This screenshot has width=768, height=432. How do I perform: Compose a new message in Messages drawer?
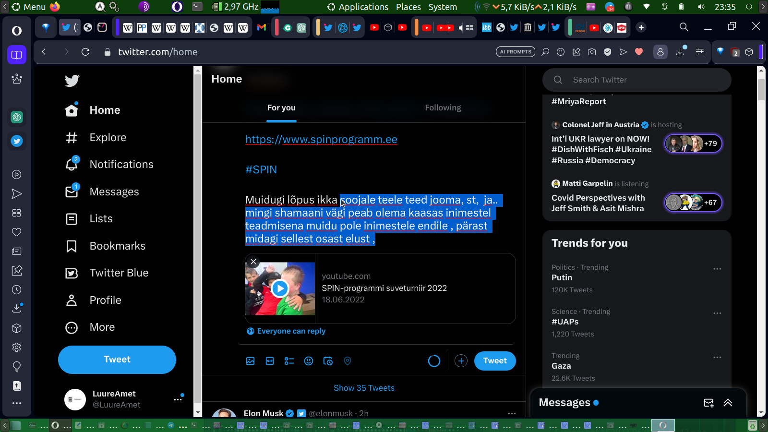(x=708, y=403)
